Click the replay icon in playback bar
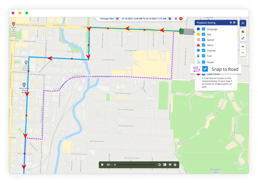The width and height of the screenshot is (258, 183). pyautogui.click(x=159, y=165)
